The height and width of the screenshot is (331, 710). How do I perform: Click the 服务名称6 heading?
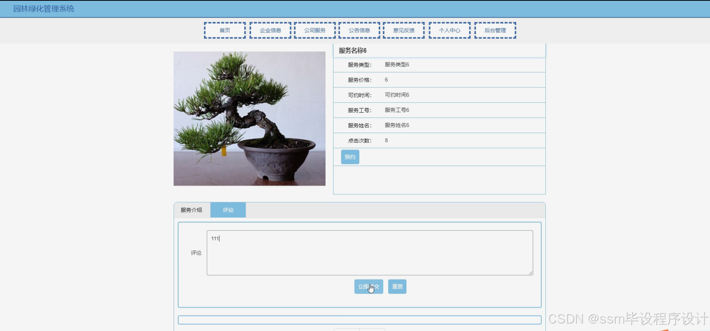(353, 51)
